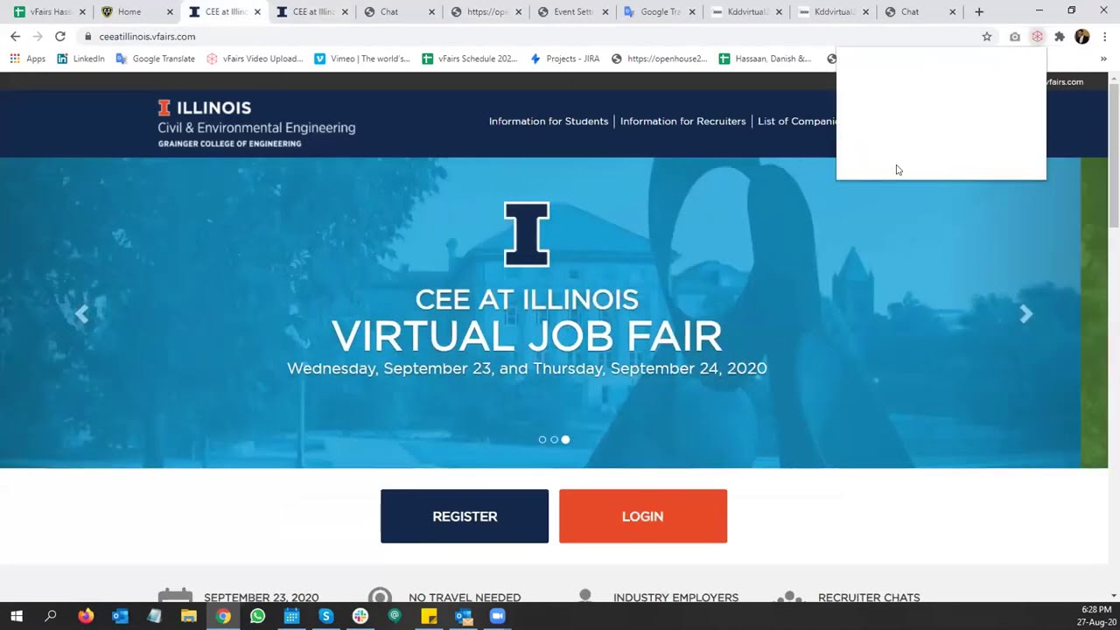Image resolution: width=1120 pixels, height=630 pixels.
Task: Open the List of Companies link
Action: (x=797, y=122)
